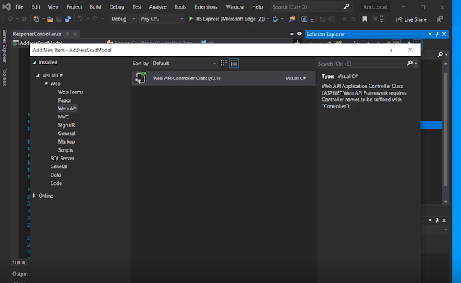Open the Sort by Default dropdown
Image resolution: width=461 pixels, height=283 pixels.
pyautogui.click(x=184, y=64)
